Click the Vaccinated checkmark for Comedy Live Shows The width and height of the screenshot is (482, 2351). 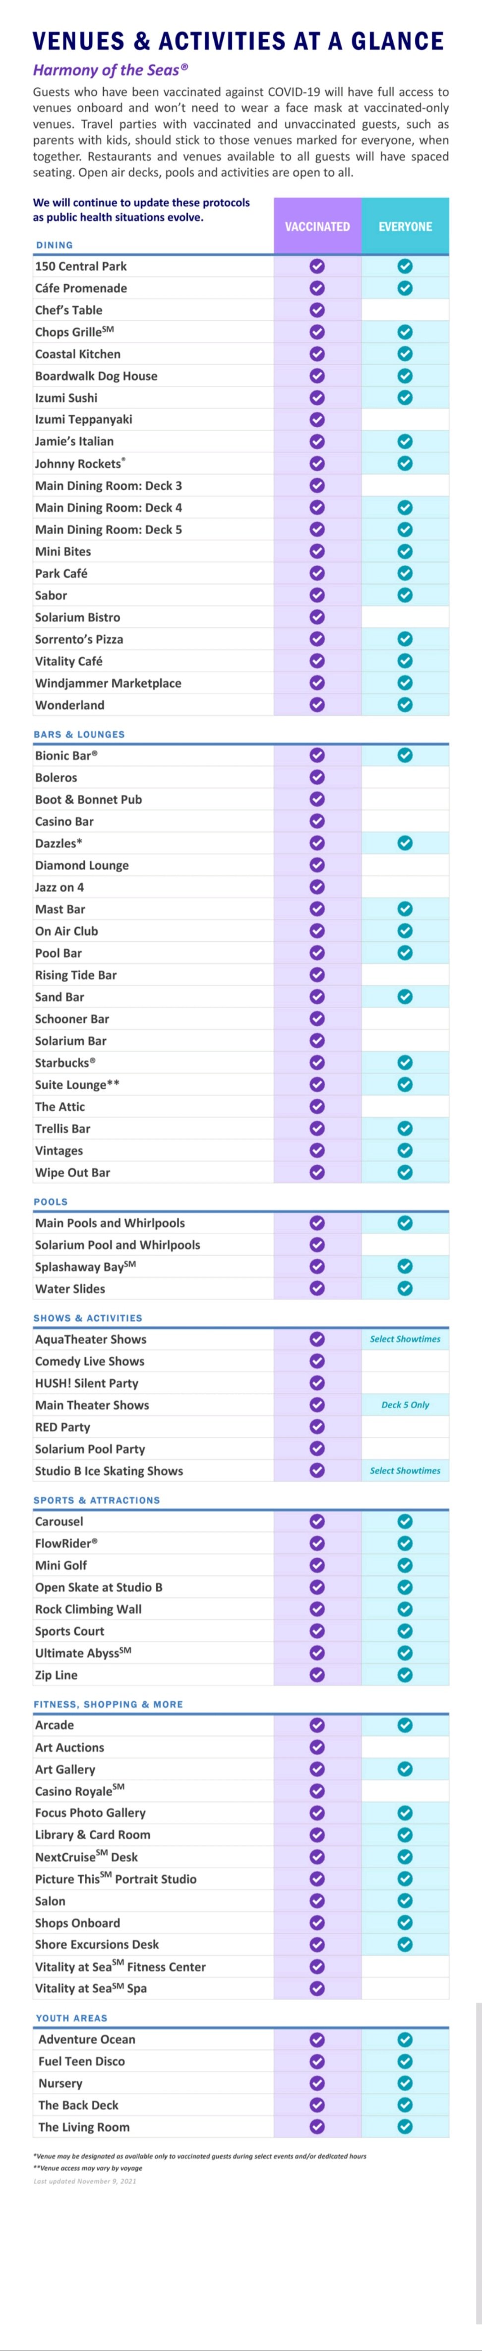pyautogui.click(x=317, y=1361)
